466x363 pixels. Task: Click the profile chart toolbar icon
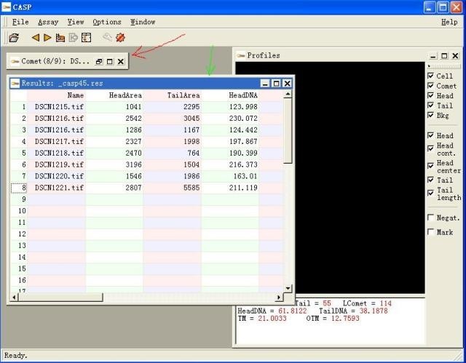(x=60, y=38)
